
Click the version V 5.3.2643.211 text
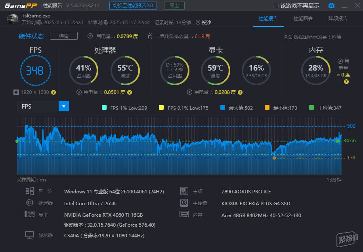click(x=83, y=6)
